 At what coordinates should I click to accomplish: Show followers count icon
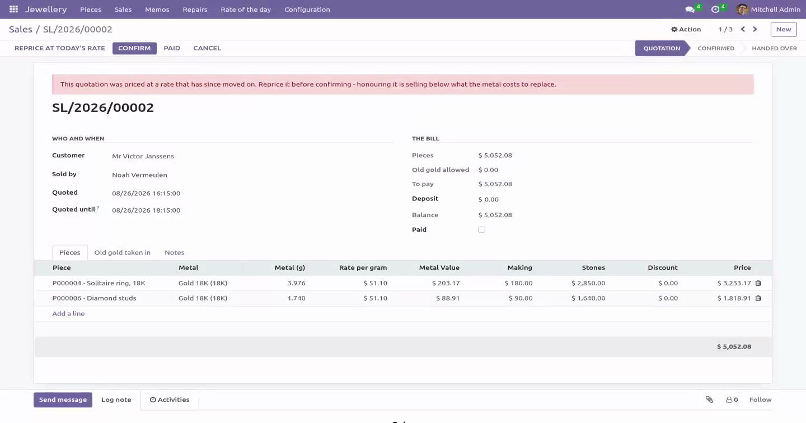click(x=732, y=399)
